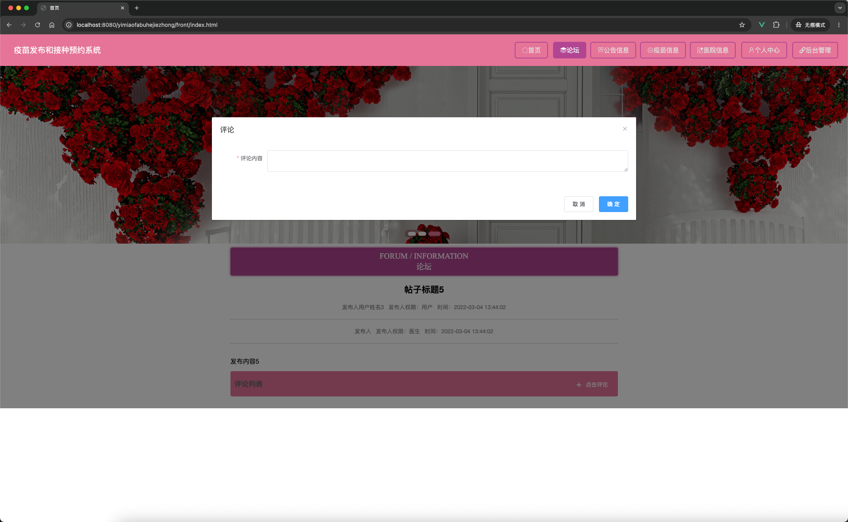Open new tab with plus icon

tap(137, 8)
